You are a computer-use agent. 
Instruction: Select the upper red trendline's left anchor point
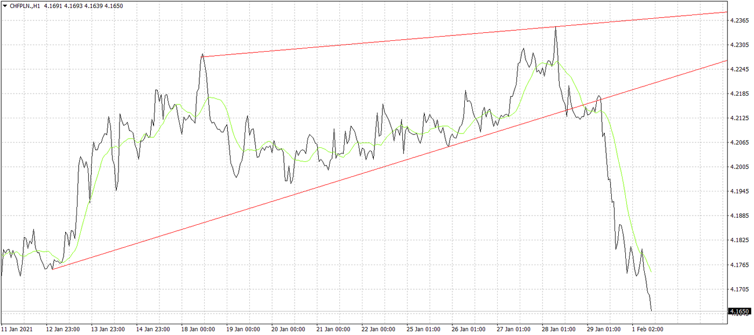click(203, 56)
